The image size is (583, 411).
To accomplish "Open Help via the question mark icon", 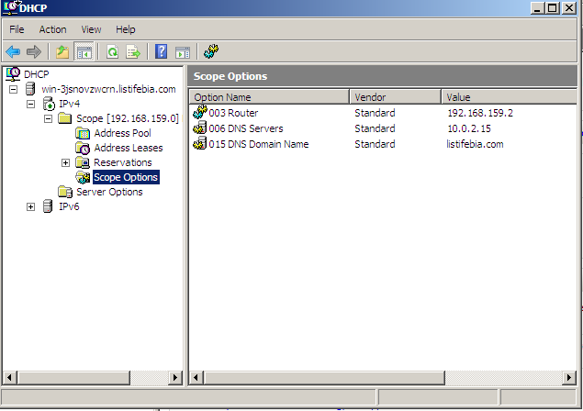I will (161, 51).
